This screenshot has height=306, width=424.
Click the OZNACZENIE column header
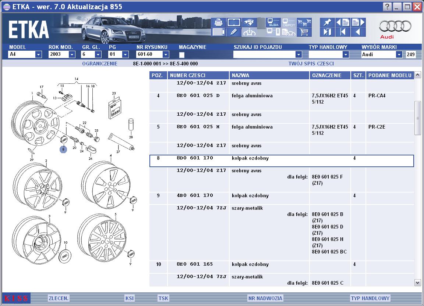(330, 75)
